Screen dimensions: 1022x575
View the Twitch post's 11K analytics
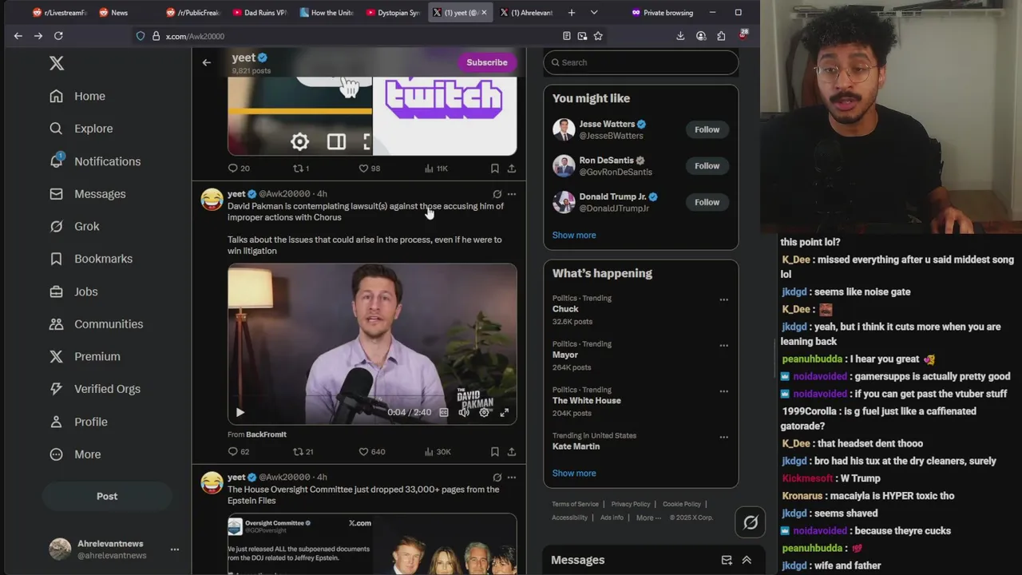pos(436,169)
